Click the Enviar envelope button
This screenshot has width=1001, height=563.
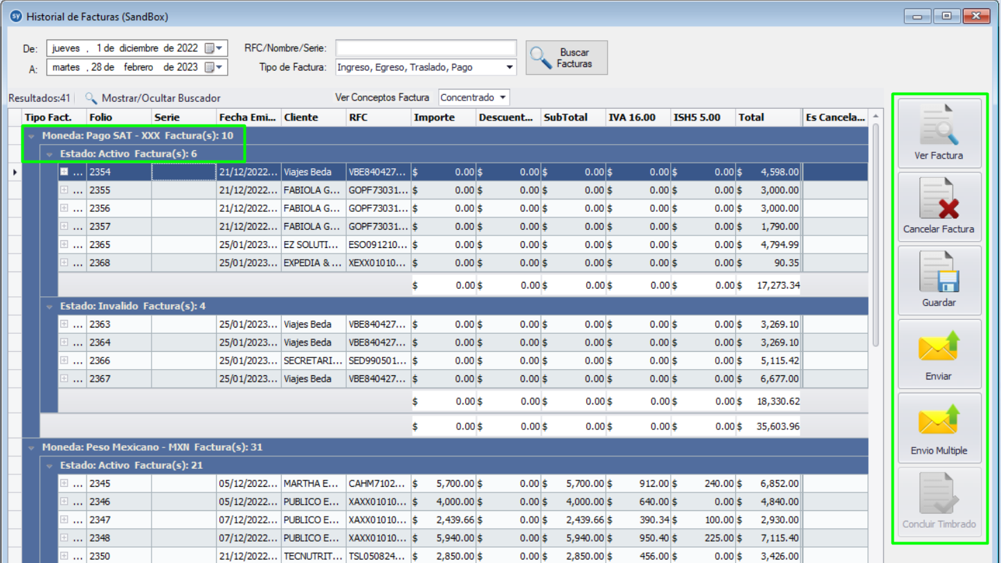coord(939,354)
